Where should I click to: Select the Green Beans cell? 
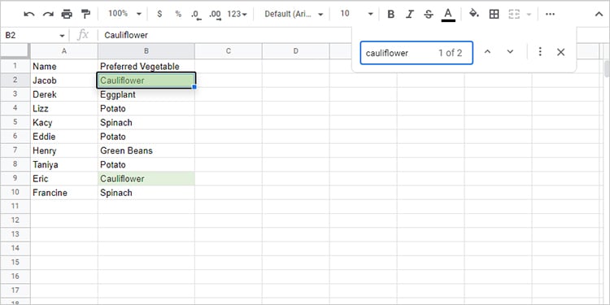146,150
